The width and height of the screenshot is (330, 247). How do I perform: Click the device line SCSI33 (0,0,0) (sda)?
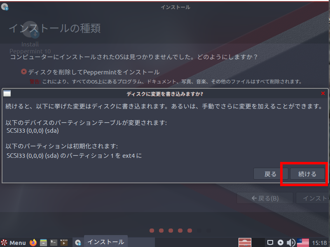pos(33,131)
